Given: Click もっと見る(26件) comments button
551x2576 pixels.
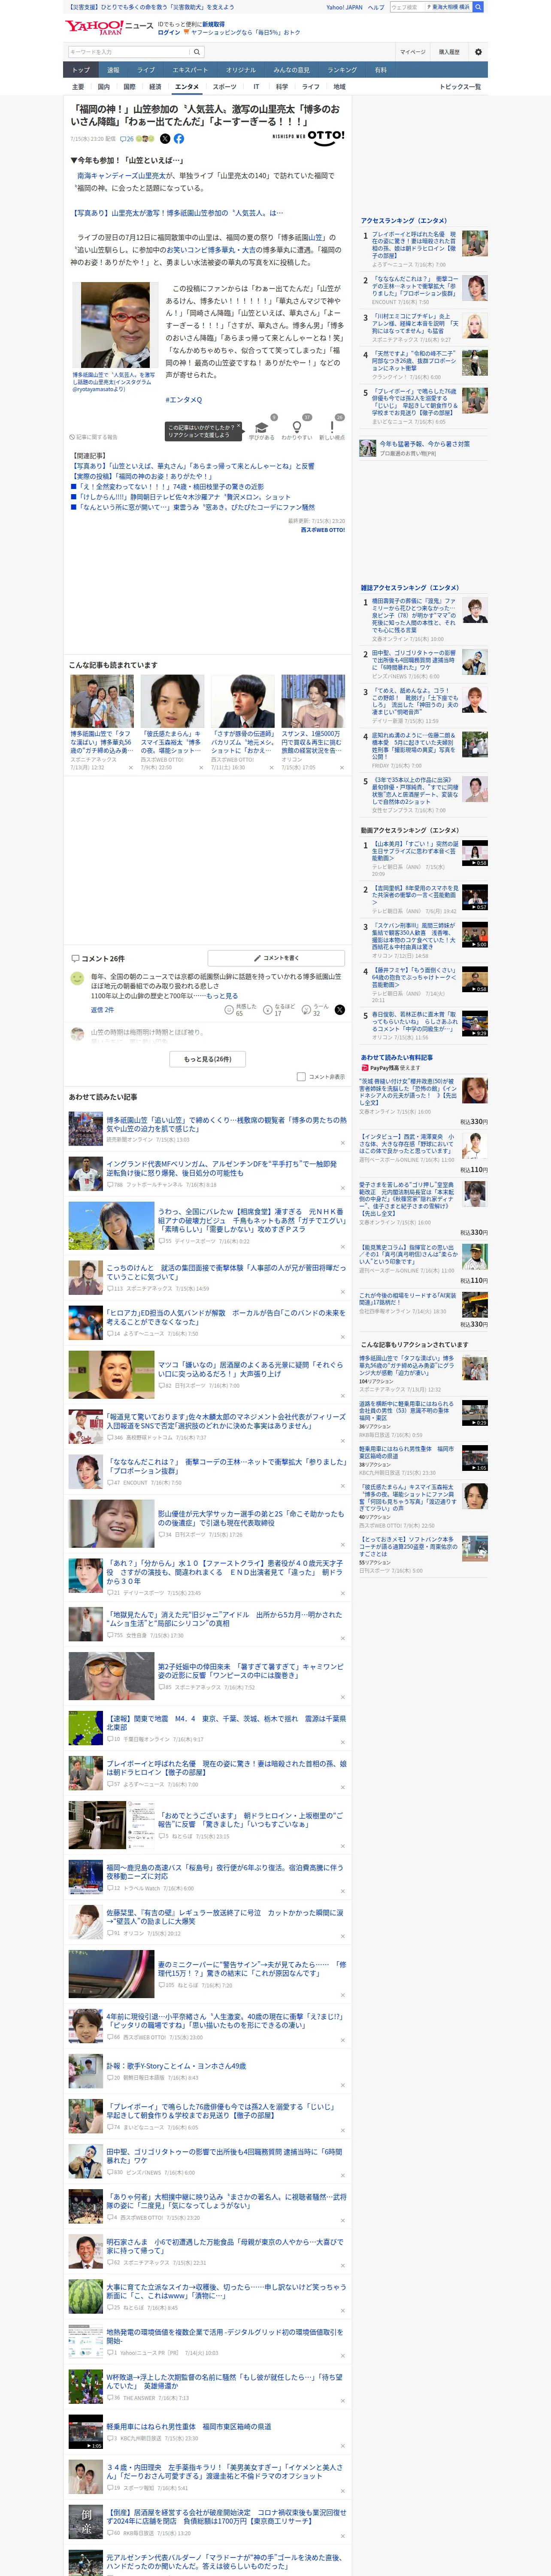Looking at the screenshot, I should tap(208, 1059).
